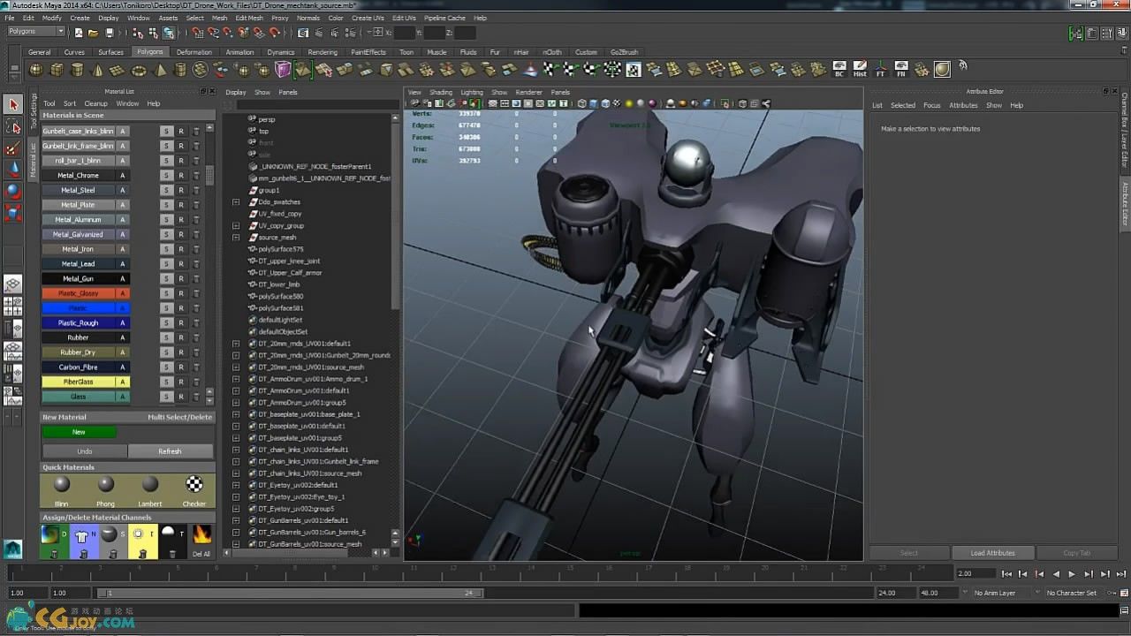Click the Undo button in Material List
The width and height of the screenshot is (1131, 636).
tap(84, 451)
